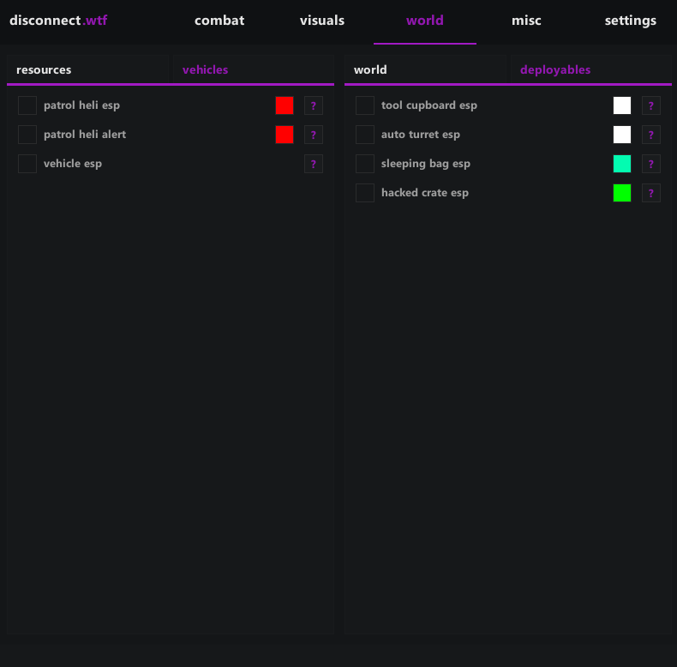This screenshot has width=677, height=667.
Task: Switch to the deployables sub-tab
Action: 555,70
